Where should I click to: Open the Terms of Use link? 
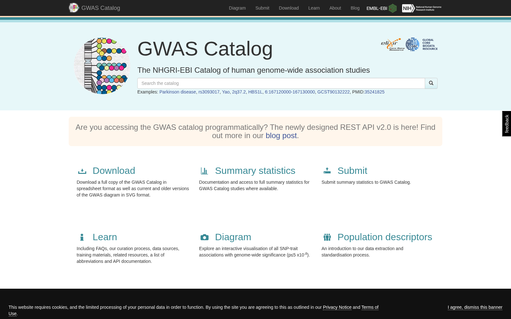pos(370,307)
